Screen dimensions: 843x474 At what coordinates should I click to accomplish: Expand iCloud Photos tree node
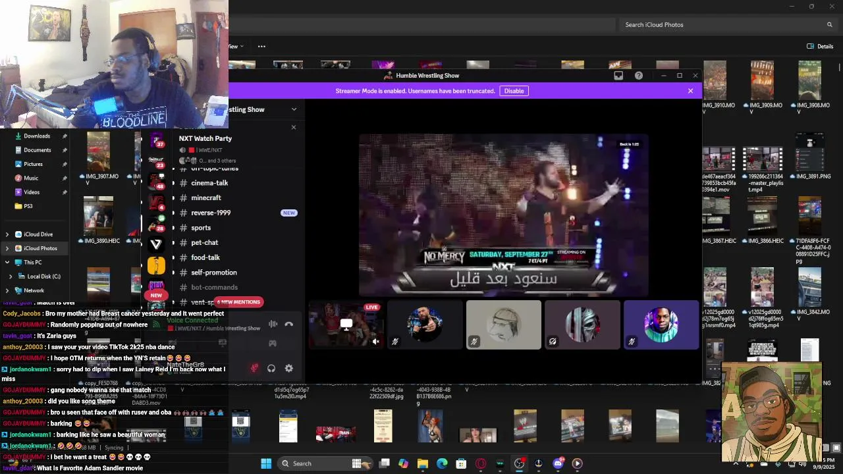(7, 248)
